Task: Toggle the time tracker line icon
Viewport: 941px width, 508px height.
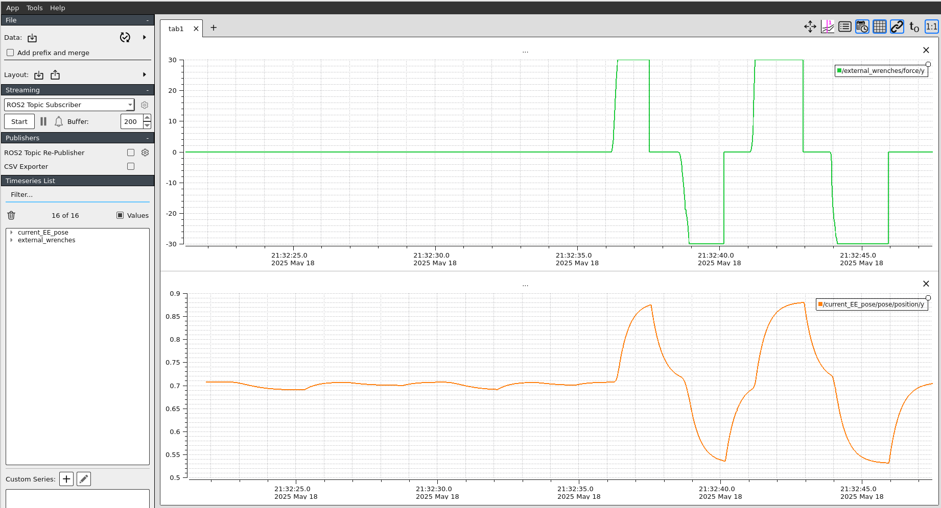Action: 827,27
